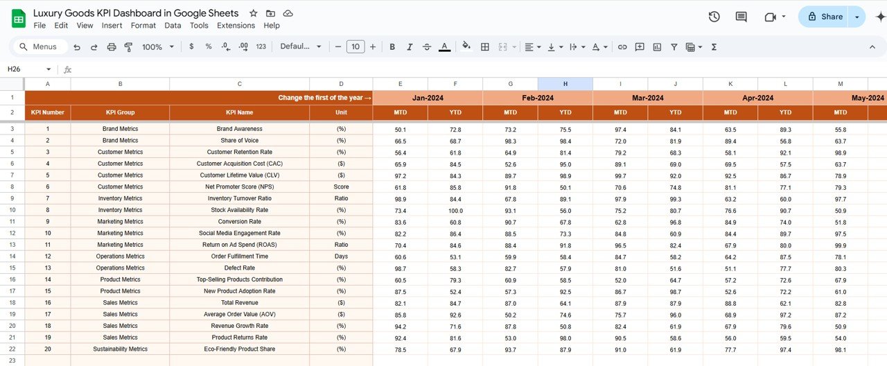The height and width of the screenshot is (366, 887).
Task: Redo the last action
Action: pos(94,46)
